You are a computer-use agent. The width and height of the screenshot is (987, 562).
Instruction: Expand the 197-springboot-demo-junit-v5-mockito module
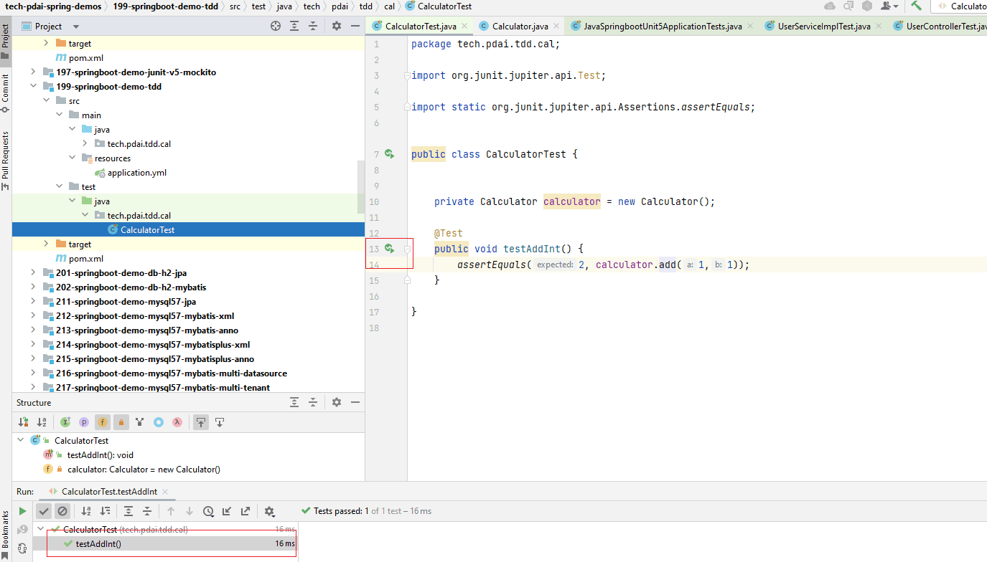33,72
